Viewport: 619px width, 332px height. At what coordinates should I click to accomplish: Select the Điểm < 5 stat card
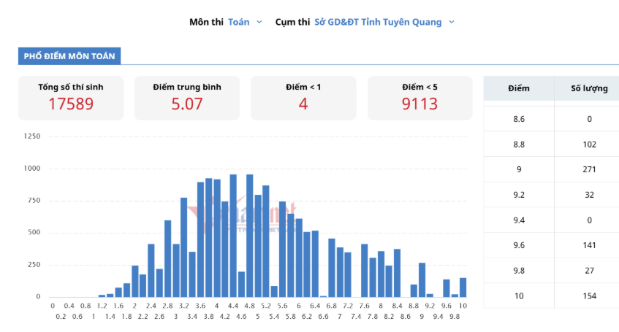coord(419,98)
